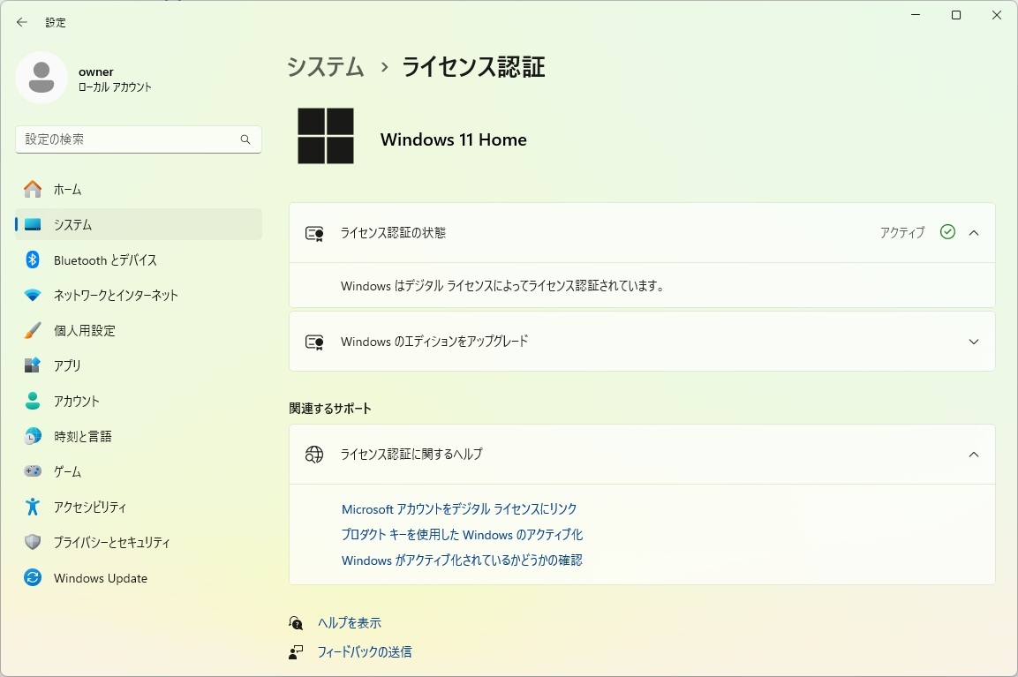The width and height of the screenshot is (1018, 677).
Task: Open Windows がアクティブ化されているかどうかの確認 link
Action: tap(463, 560)
